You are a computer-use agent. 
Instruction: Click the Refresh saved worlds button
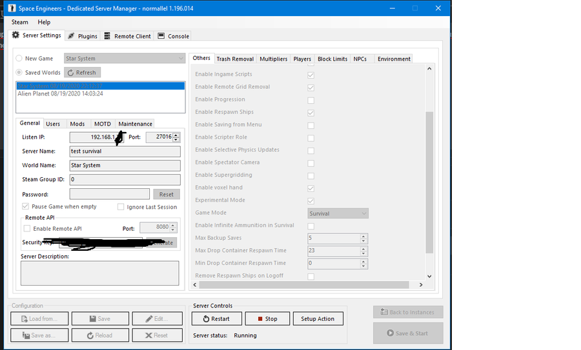[82, 73]
